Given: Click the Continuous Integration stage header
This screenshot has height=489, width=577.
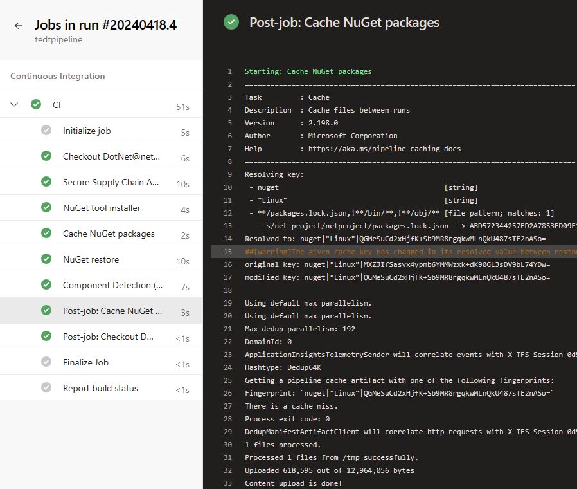Looking at the screenshot, I should 58,76.
